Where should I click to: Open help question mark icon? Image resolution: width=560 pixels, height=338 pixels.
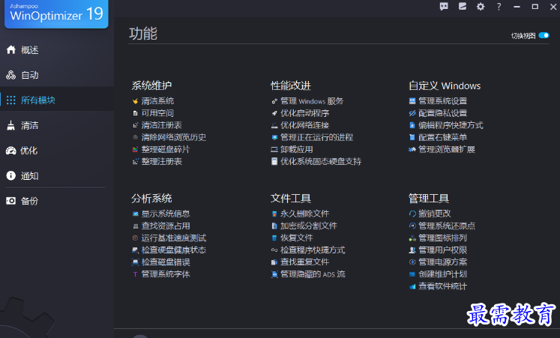499,7
